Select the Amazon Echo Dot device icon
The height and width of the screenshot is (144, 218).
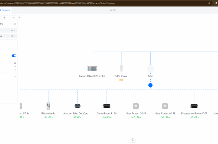pos(77,106)
